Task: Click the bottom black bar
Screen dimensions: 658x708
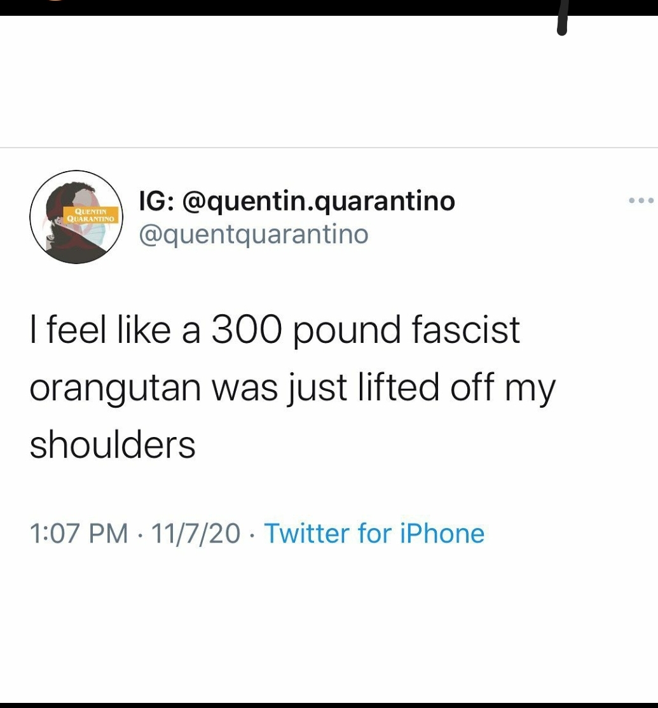Action: [x=329, y=705]
